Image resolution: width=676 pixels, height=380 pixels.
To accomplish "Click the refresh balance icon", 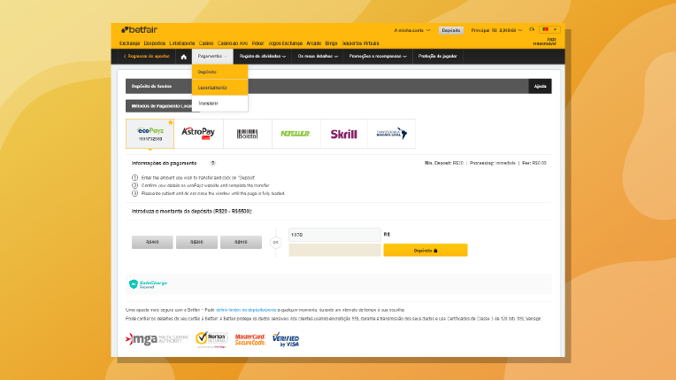I will 532,29.
